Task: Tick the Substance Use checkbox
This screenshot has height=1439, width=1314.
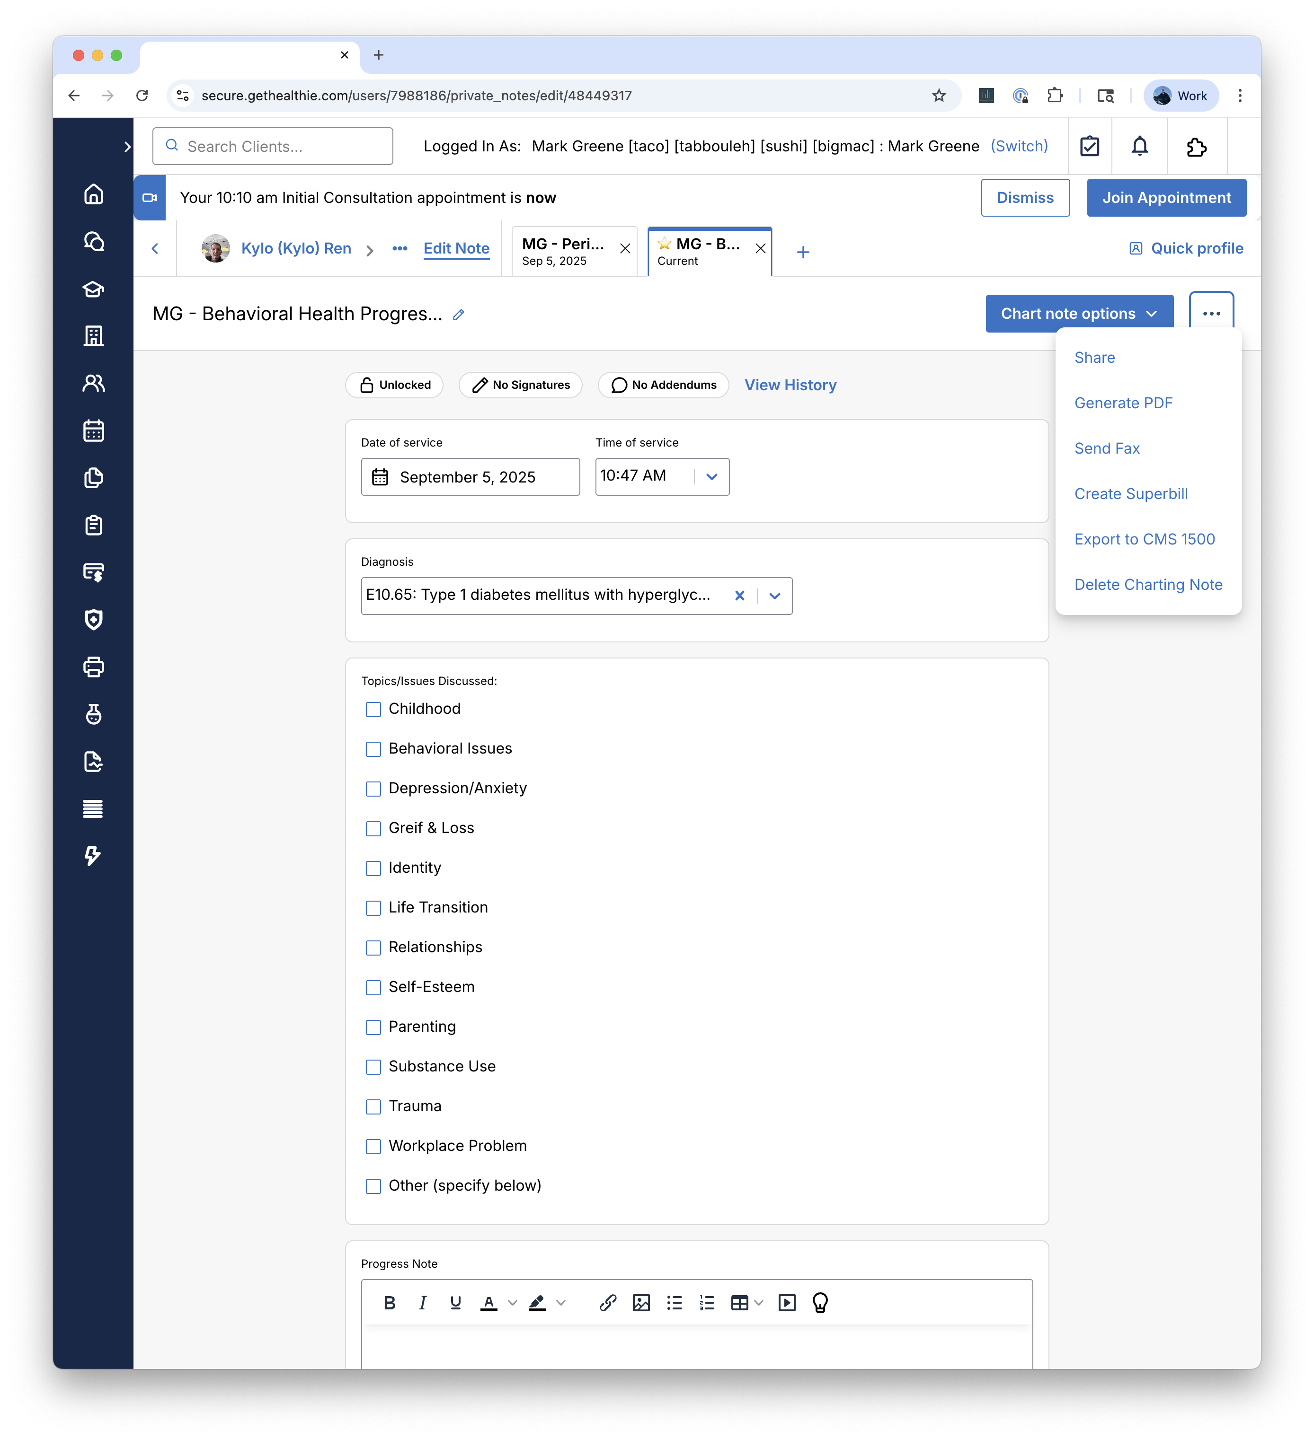Action: 373,1067
